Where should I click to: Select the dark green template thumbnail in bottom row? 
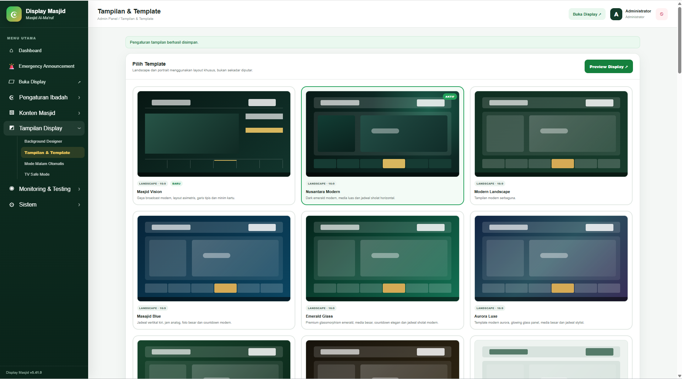pos(214,359)
